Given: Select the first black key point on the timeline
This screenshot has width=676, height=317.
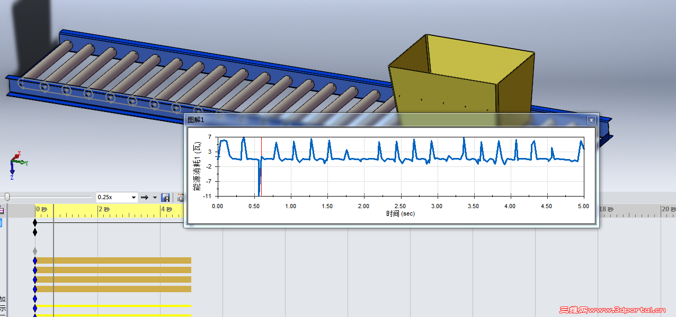Looking at the screenshot, I should [x=35, y=222].
